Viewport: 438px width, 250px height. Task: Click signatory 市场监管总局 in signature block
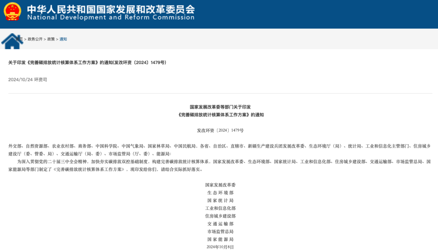click(220, 231)
